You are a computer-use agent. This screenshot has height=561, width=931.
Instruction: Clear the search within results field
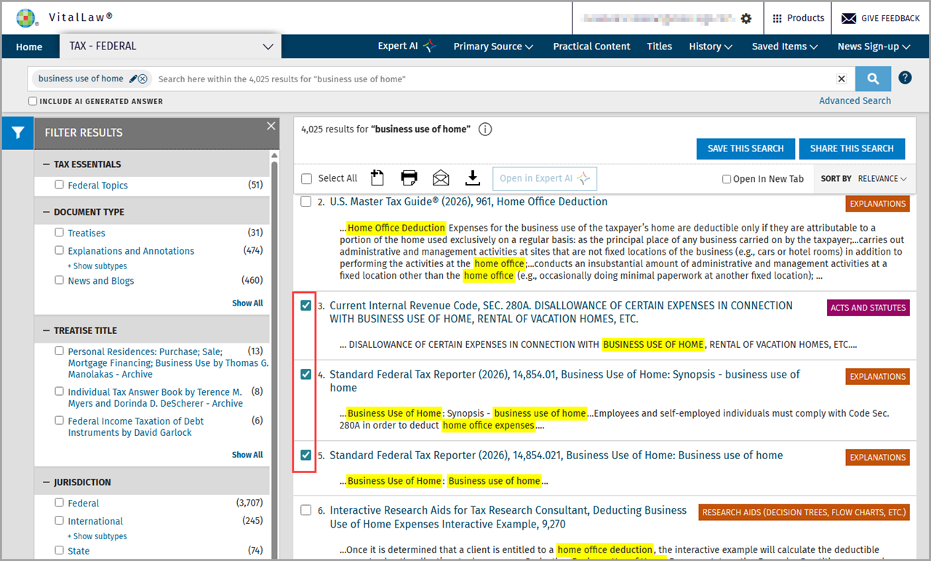[842, 79]
